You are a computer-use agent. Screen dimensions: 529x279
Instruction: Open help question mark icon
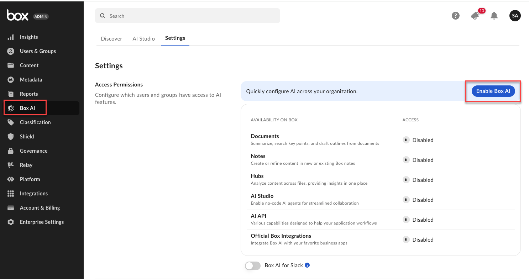(x=455, y=16)
